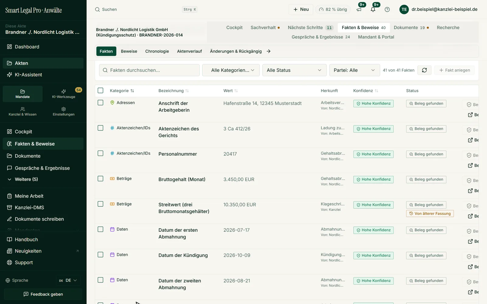The image size is (487, 304).
Task: Click Fakt anlegen button
Action: click(454, 70)
